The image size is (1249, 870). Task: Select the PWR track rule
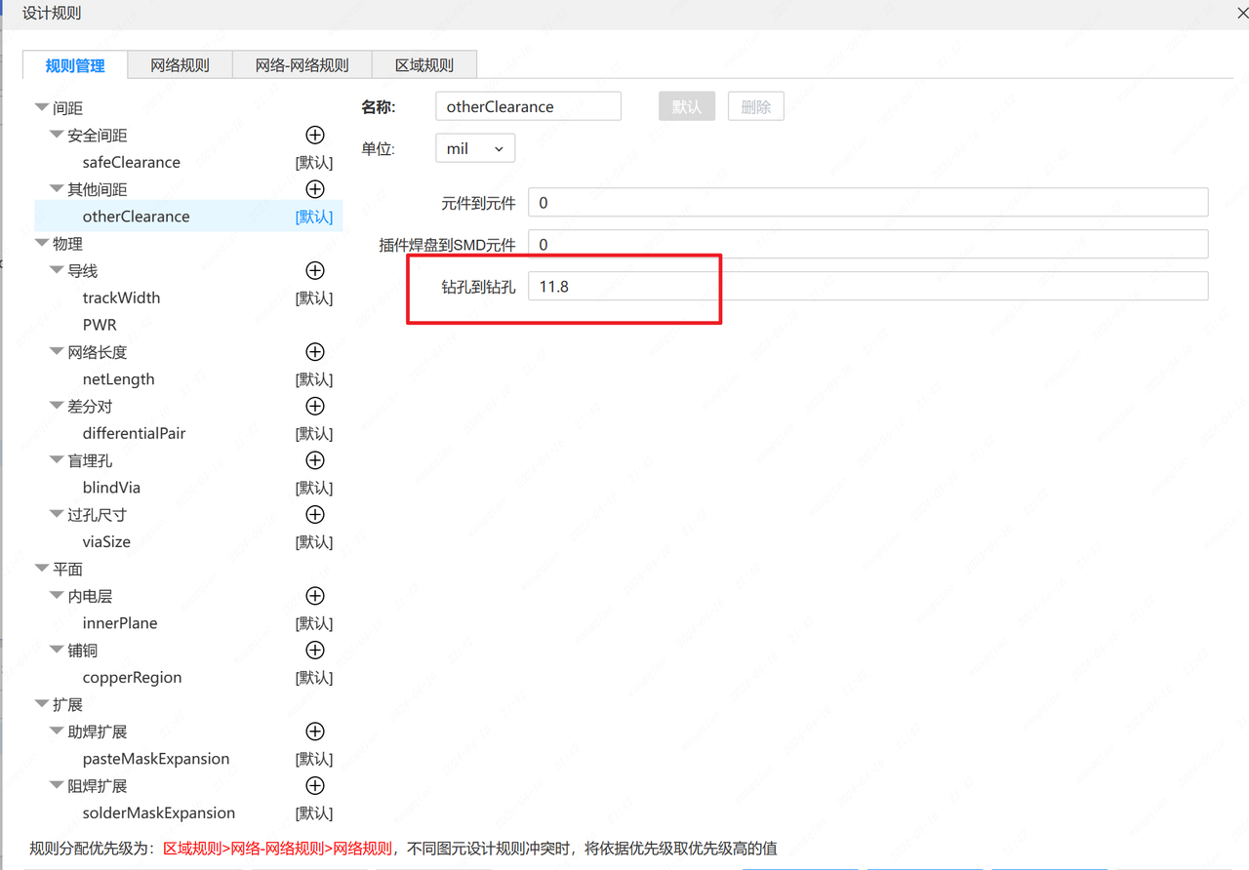(x=100, y=325)
